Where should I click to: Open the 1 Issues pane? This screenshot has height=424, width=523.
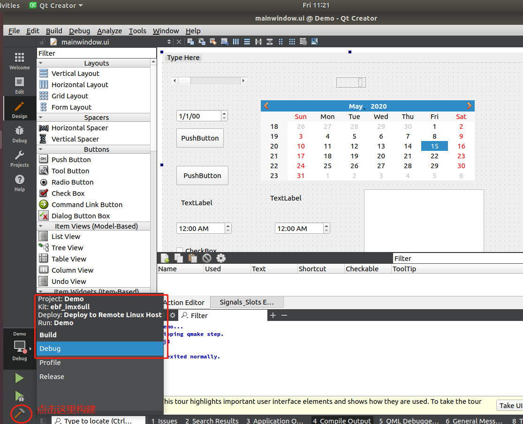pyautogui.click(x=164, y=421)
